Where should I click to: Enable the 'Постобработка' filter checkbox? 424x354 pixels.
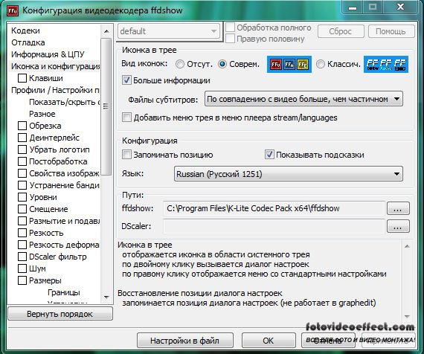22,161
